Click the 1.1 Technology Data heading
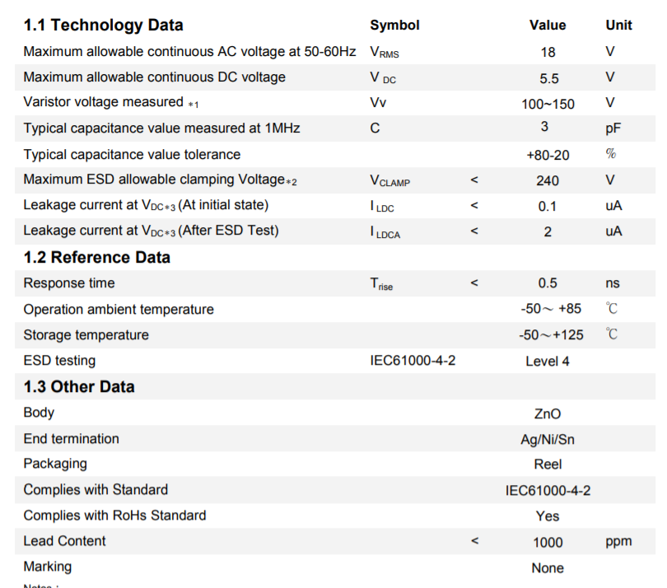Screen dimensions: 667x588 (103, 26)
